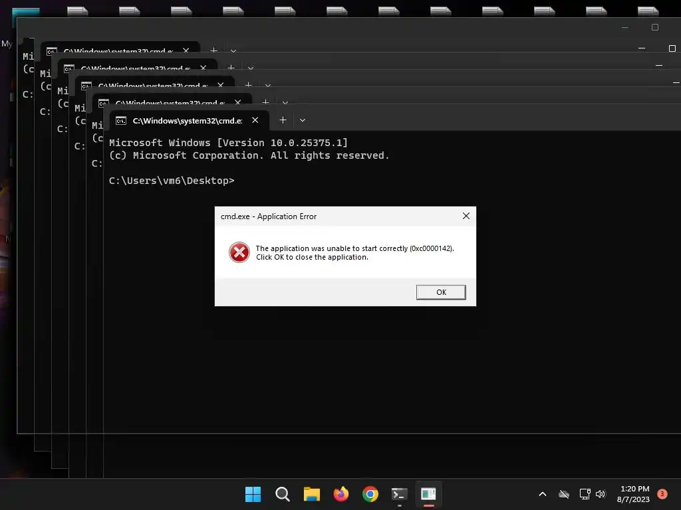The image size is (681, 510).
Task: Maximize the outermost back window
Action: 655,27
